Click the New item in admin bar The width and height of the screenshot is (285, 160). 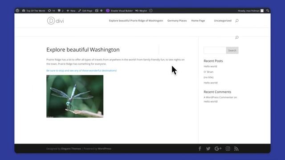tap(71, 11)
